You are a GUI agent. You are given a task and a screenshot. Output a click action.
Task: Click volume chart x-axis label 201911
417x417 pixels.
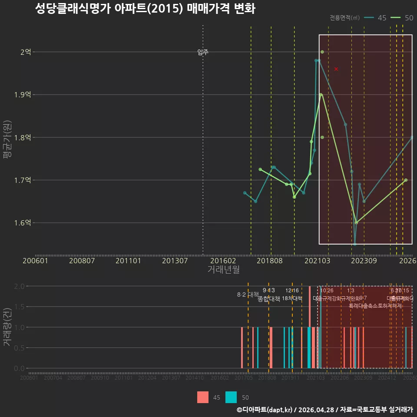click(291, 377)
